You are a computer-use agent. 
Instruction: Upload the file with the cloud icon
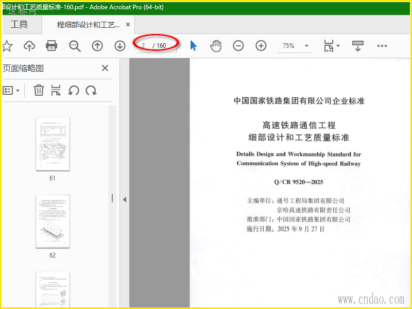pyautogui.click(x=29, y=46)
